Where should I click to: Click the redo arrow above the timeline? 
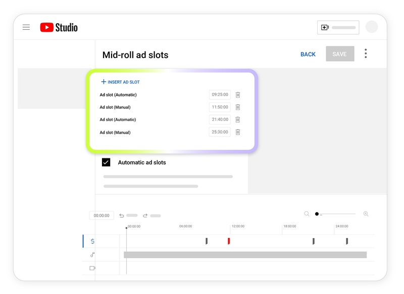tap(145, 215)
